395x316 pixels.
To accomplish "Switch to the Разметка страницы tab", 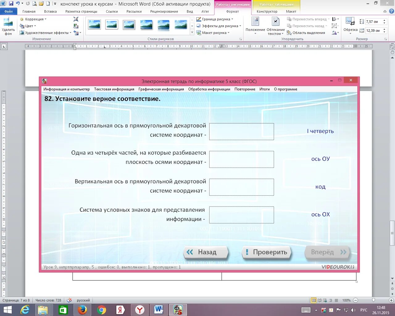I will pyautogui.click(x=81, y=11).
